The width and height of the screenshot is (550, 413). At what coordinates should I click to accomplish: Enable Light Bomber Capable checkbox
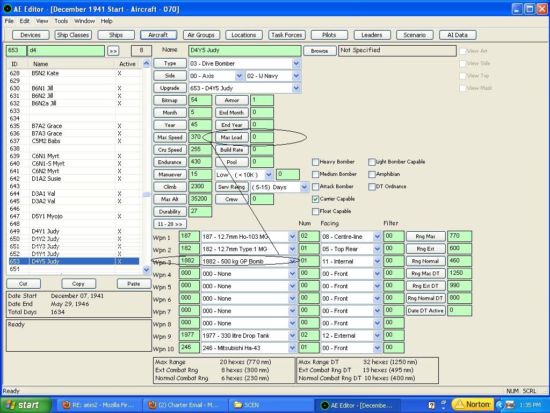tap(372, 162)
